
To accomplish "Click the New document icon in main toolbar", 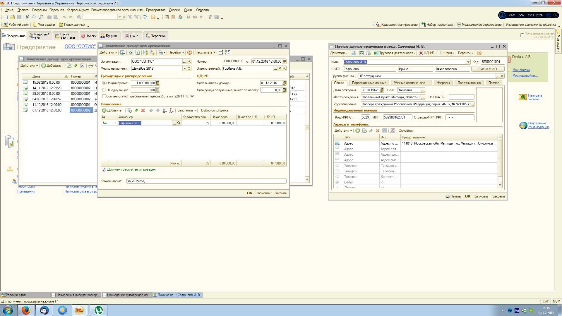I will [x=6, y=17].
